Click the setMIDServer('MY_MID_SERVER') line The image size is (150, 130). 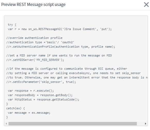[35, 60]
